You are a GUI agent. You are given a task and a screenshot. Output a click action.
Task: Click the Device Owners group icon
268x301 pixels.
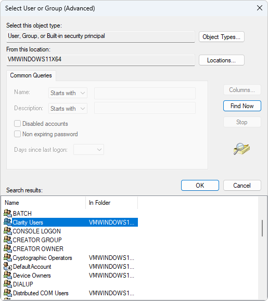[8, 275]
